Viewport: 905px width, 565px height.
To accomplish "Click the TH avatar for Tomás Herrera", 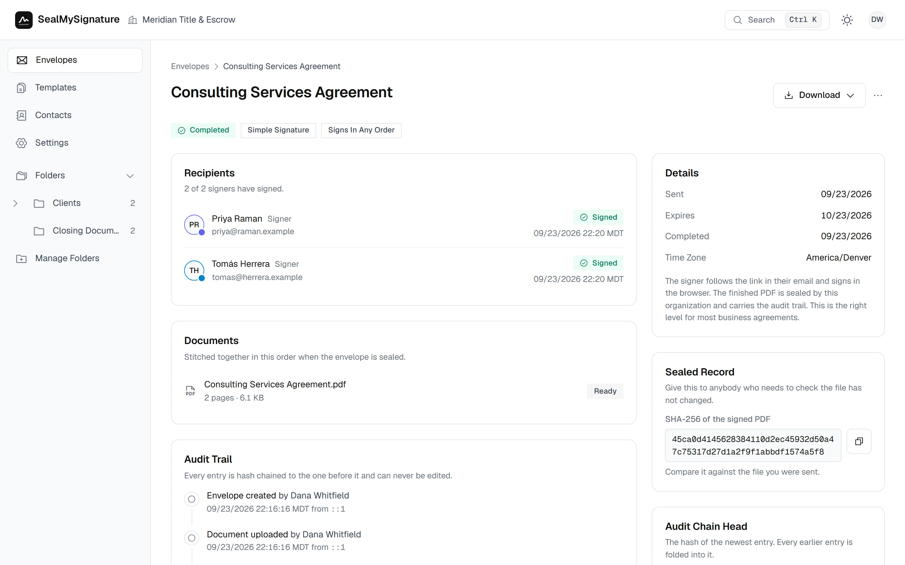I will point(194,270).
